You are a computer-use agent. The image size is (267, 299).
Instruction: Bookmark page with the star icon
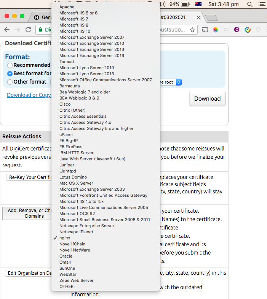coord(192,30)
